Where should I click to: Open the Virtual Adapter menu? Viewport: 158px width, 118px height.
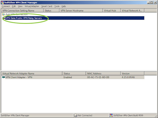[32, 6]
